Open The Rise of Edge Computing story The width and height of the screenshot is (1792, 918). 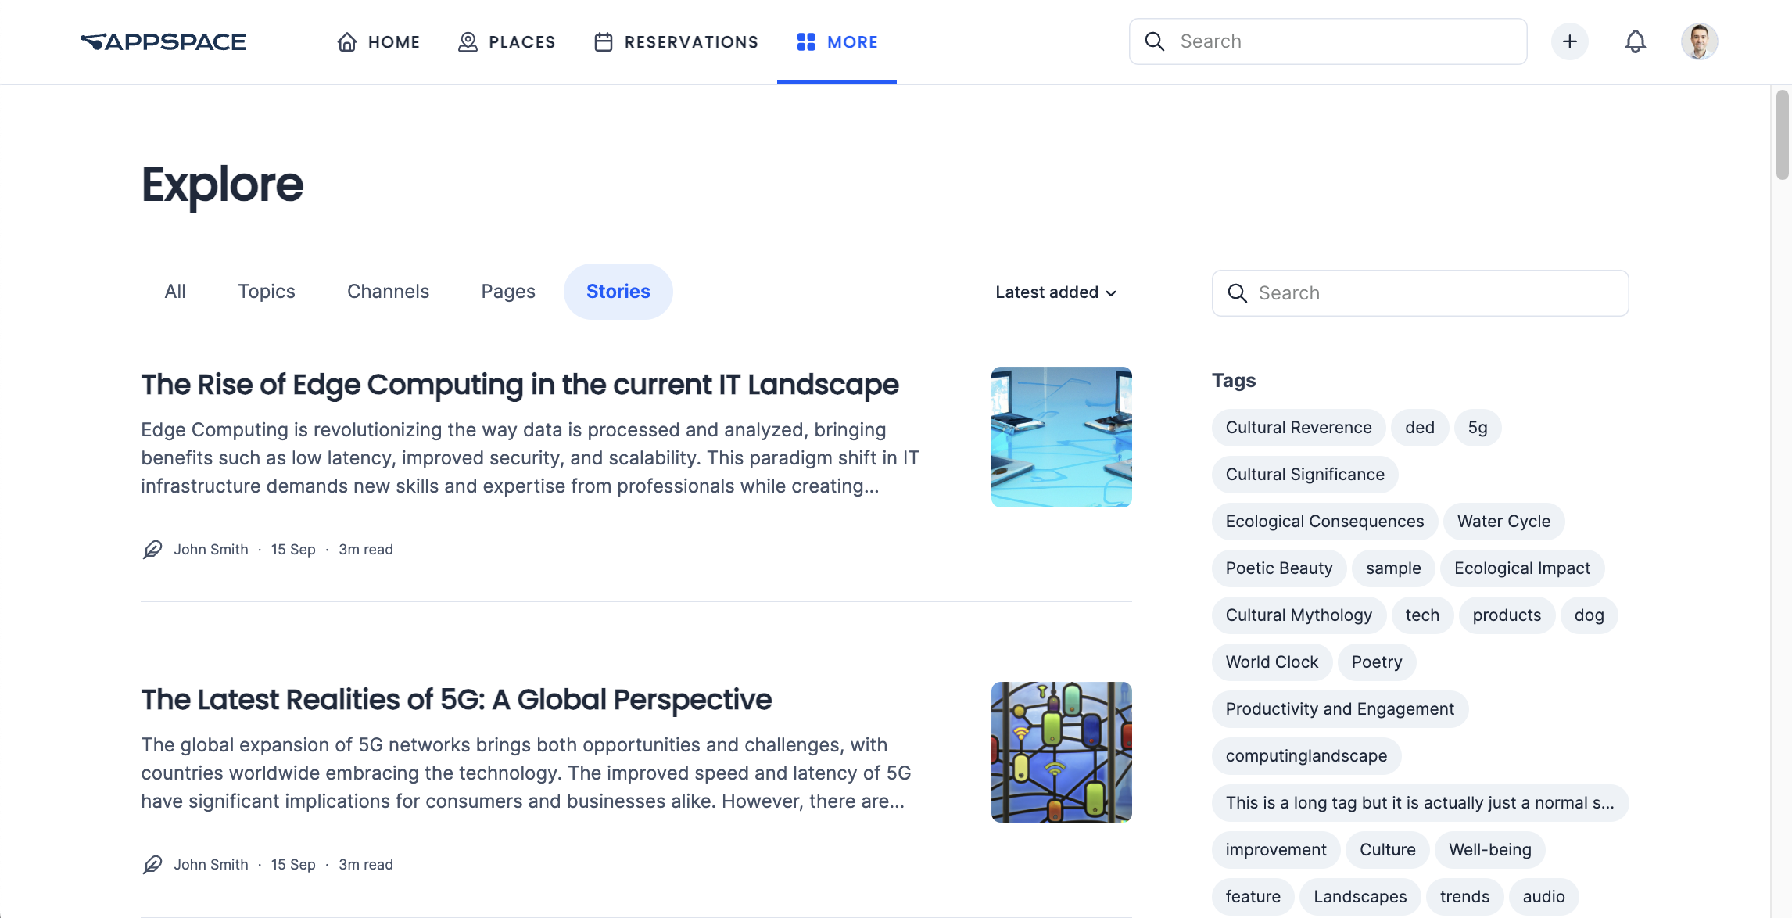[520, 385]
